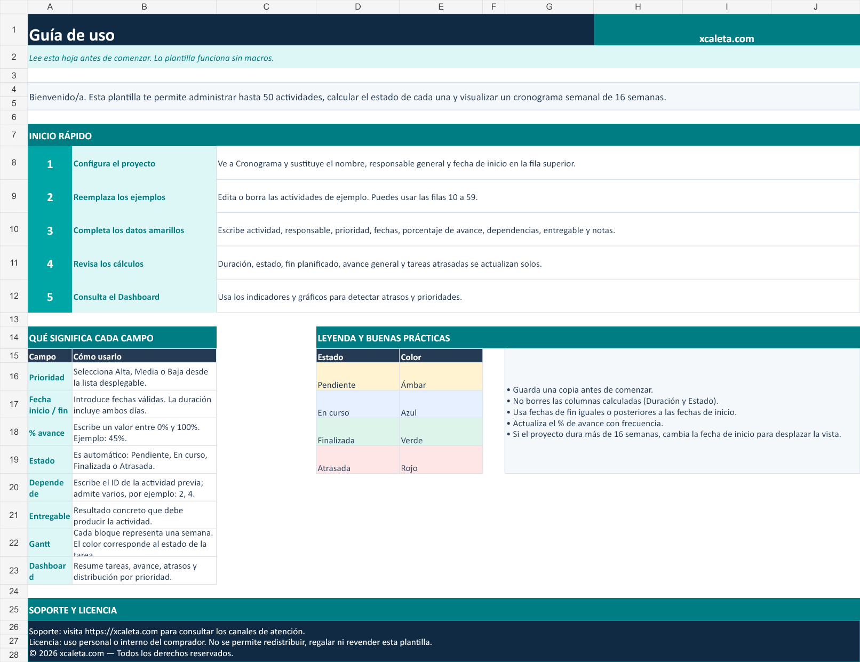
Task: Click 'Edita o borra las actividades' description
Action: coord(538,196)
